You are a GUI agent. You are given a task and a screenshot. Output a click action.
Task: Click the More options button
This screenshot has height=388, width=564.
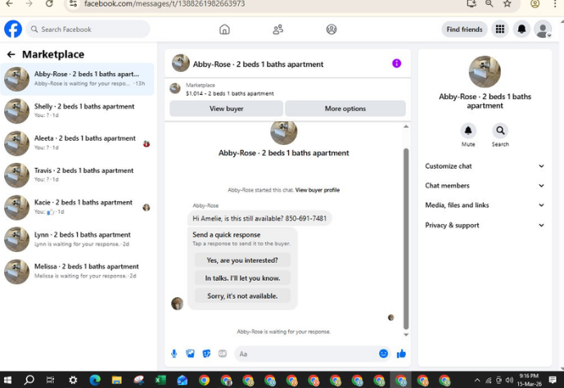tap(345, 109)
